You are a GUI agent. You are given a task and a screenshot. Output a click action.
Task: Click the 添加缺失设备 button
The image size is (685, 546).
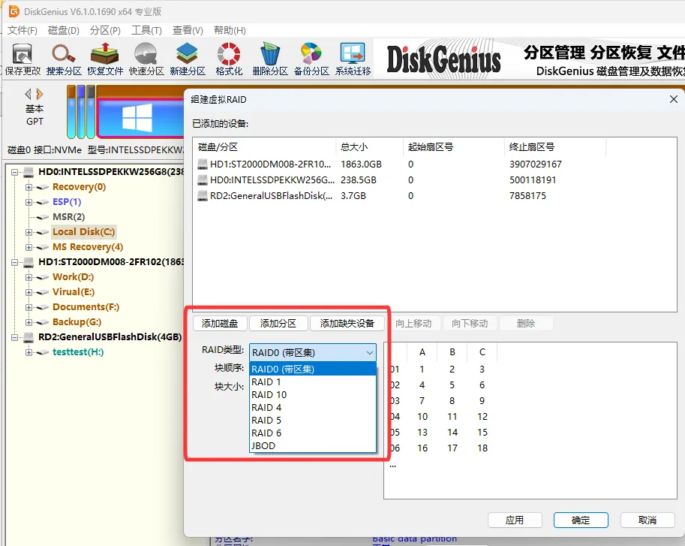pyautogui.click(x=347, y=323)
